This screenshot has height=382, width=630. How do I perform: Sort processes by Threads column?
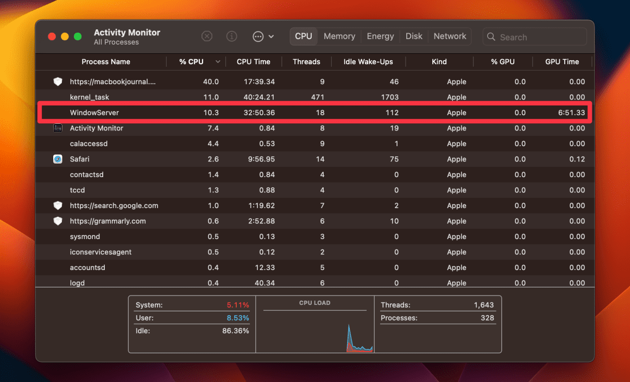point(306,61)
